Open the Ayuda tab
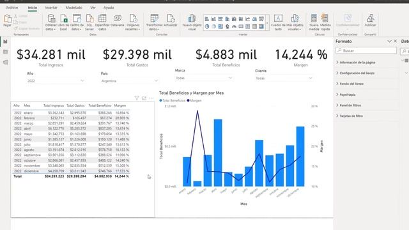Image resolution: width=409 pixels, height=230 pixels. (x=109, y=8)
